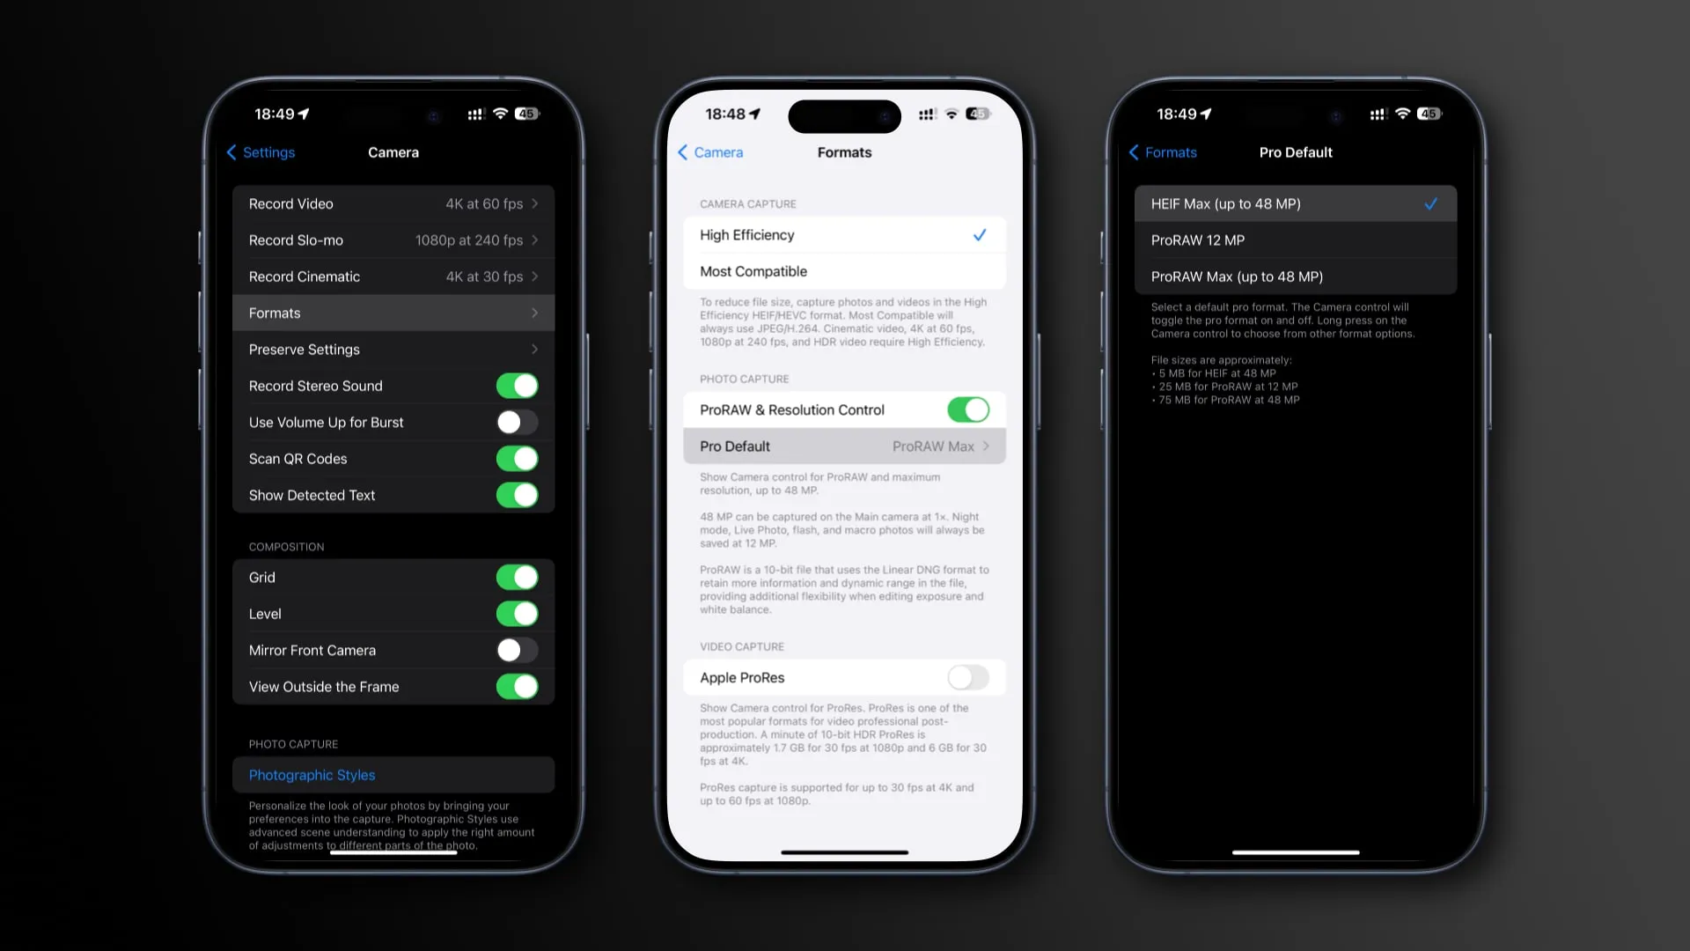
Task: Open Pro Default format selection
Action: 844,446
